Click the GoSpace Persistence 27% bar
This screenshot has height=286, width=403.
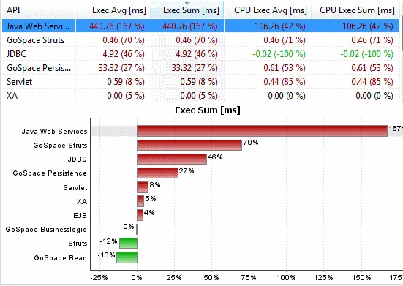[157, 173]
